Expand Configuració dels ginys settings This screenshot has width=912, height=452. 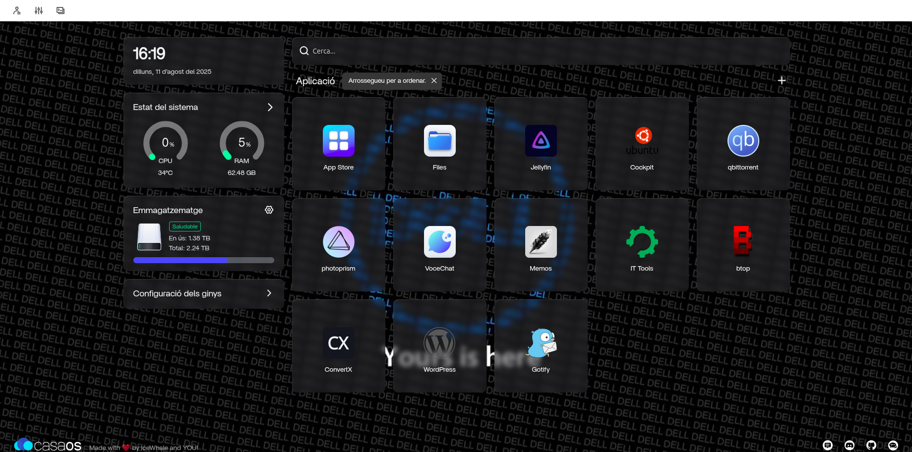tap(269, 293)
